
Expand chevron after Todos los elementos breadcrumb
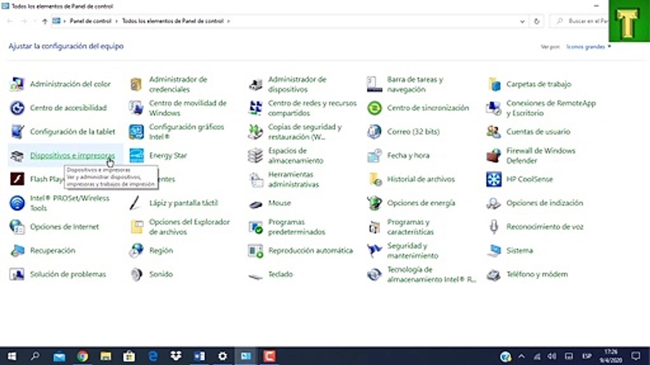tap(229, 21)
